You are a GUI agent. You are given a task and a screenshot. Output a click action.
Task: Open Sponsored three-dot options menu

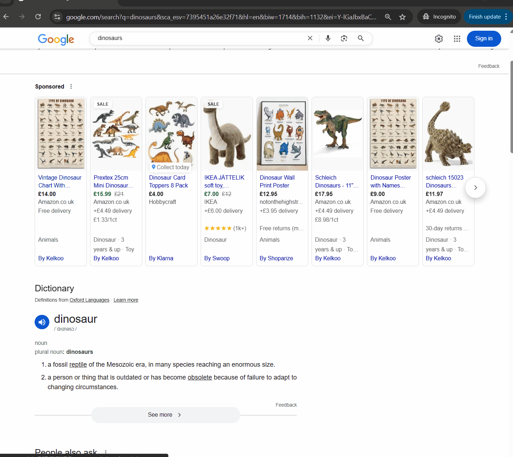click(71, 86)
